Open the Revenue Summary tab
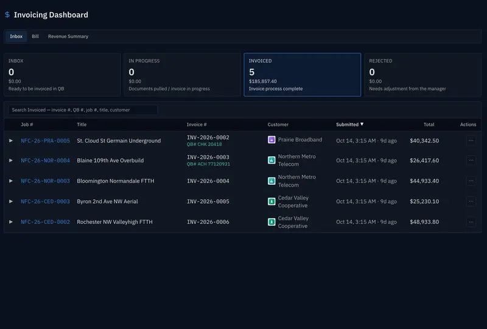487x329 pixels. [68, 36]
